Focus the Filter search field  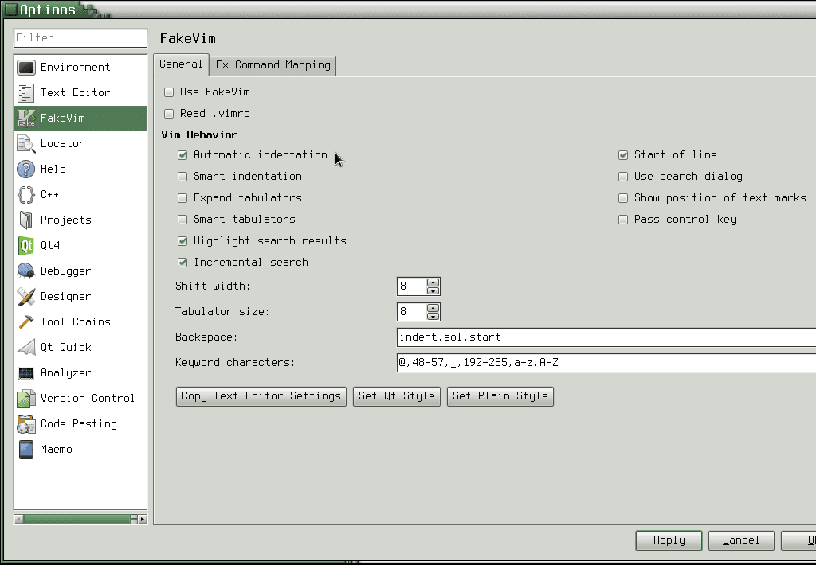(x=80, y=38)
